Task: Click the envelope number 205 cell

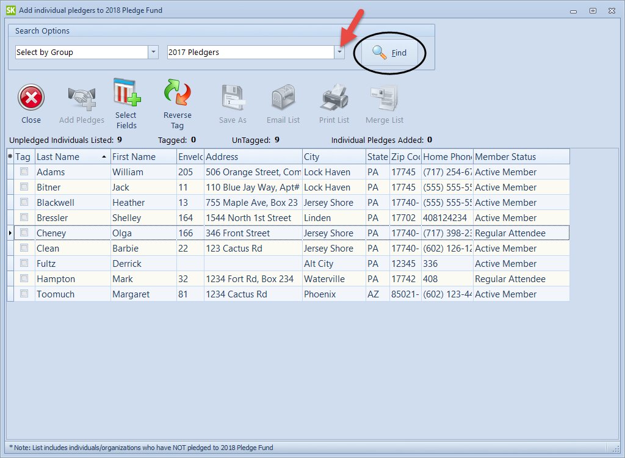Action: point(190,172)
